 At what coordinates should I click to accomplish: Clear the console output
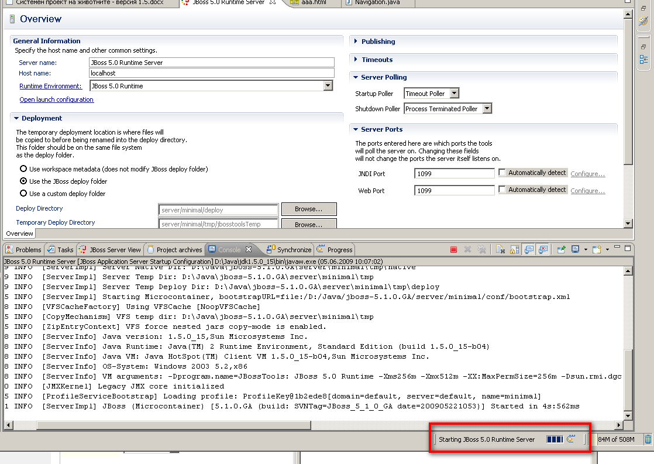pos(500,249)
